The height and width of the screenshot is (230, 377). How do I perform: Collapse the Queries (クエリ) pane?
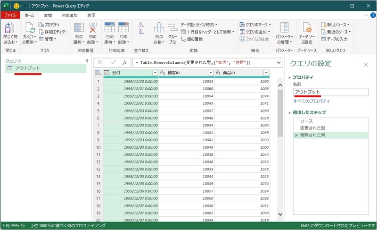click(87, 61)
